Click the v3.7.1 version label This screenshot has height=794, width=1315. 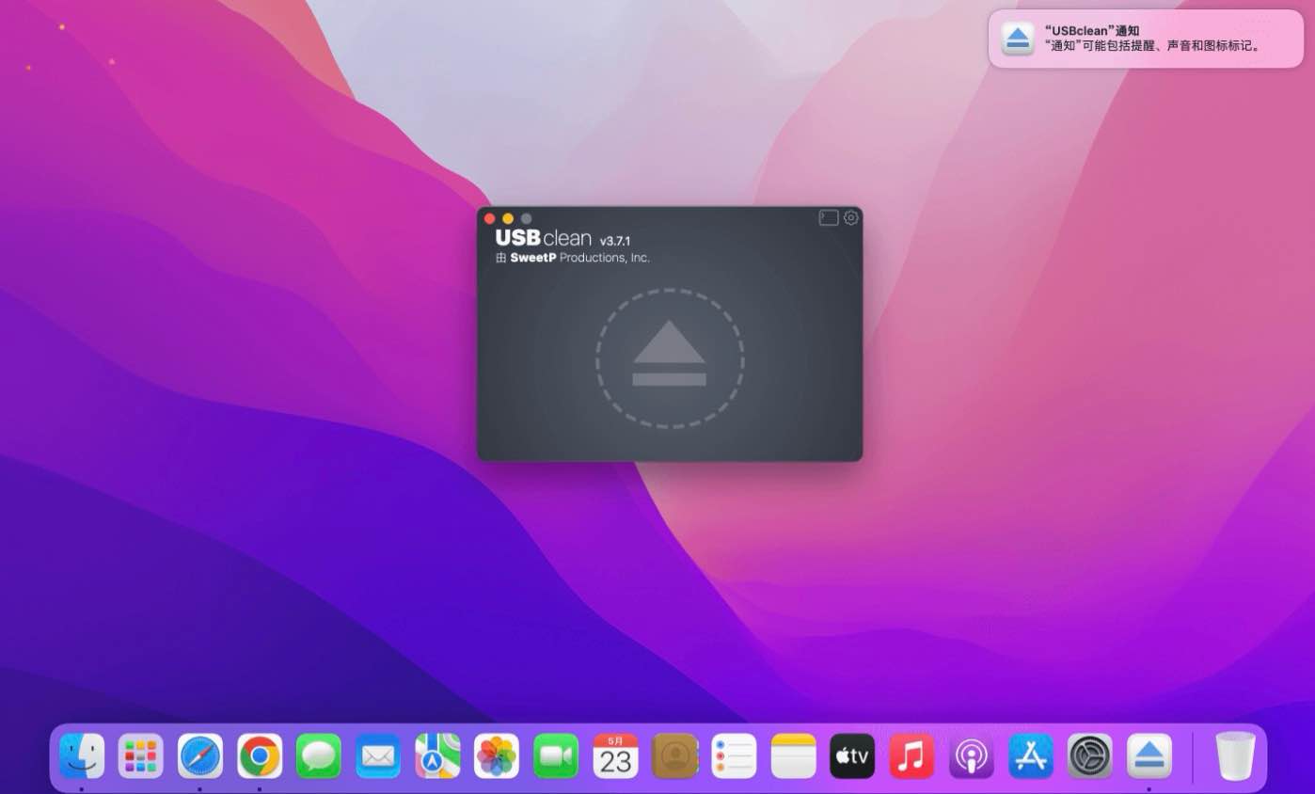pos(615,241)
